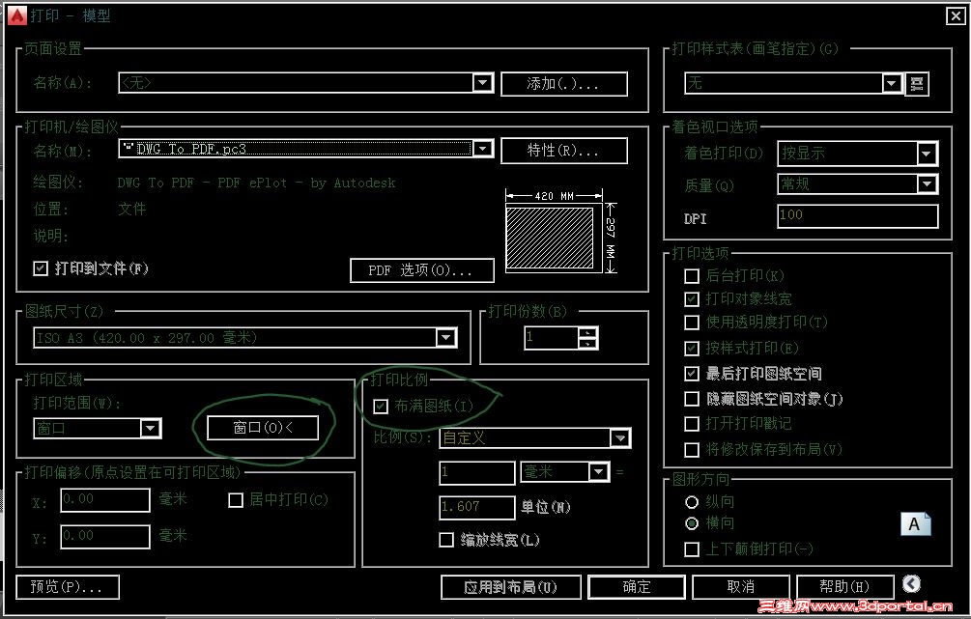
Task: Click the 位置 value '文件' text
Action: (132, 210)
